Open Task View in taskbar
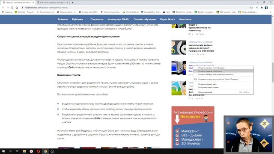The height and width of the screenshot is (154, 274). tap(17, 151)
